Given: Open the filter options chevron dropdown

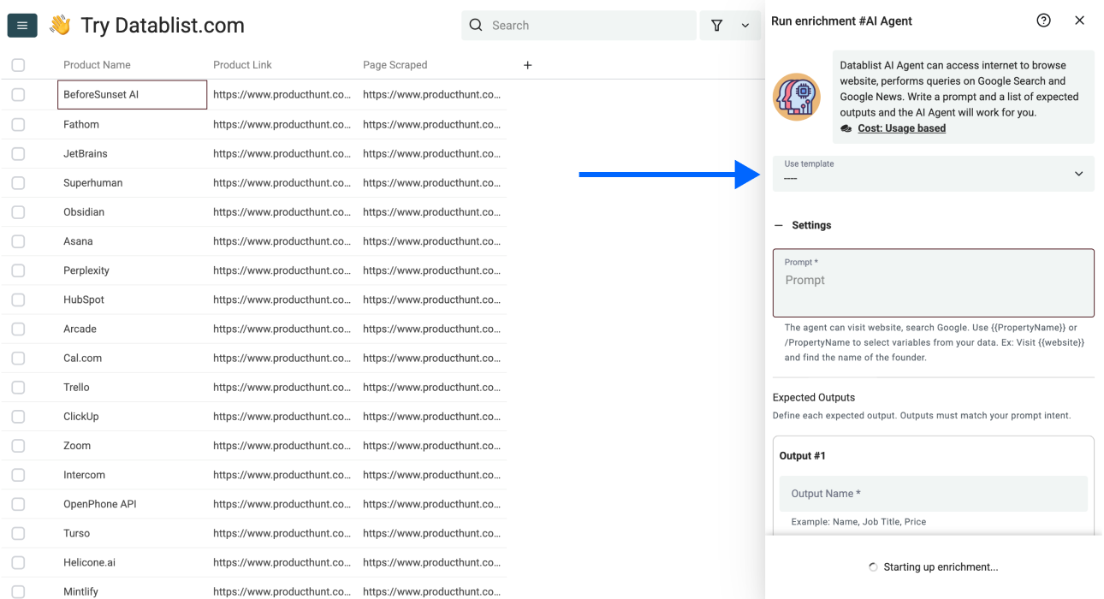Looking at the screenshot, I should pos(745,26).
